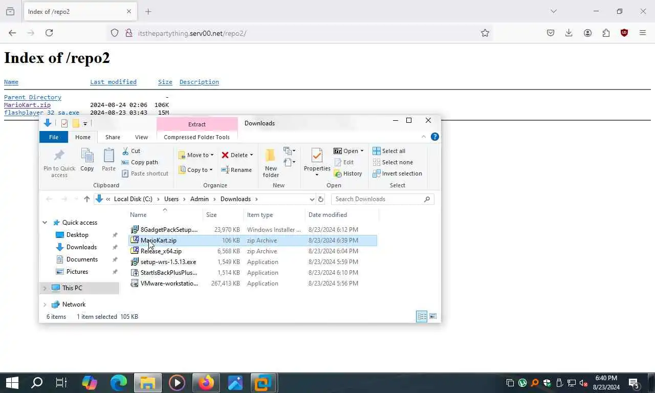
Task: Click the Properties checkmark icon in Quick Access Toolbar
Action: [64, 123]
